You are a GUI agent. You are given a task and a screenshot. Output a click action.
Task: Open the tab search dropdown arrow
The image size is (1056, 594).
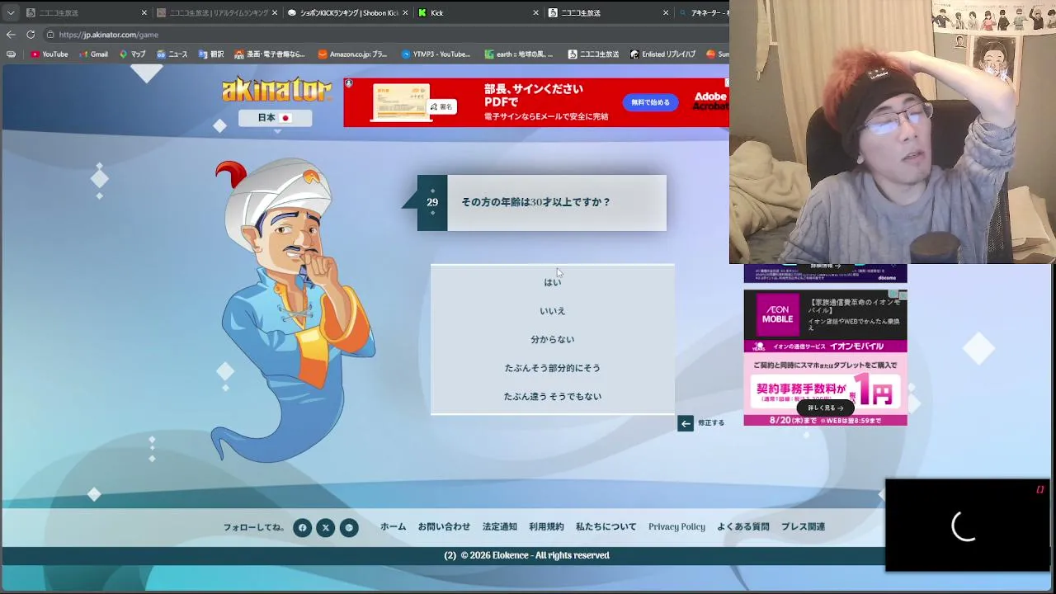click(x=11, y=12)
